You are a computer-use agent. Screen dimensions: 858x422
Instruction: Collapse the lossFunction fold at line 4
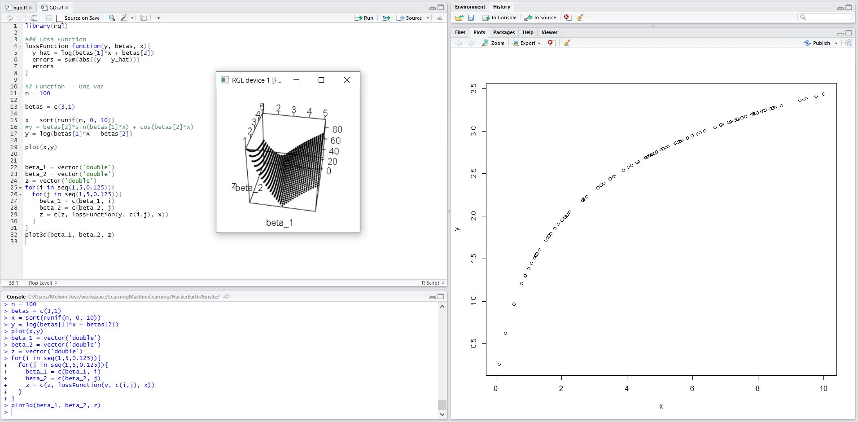(20, 46)
